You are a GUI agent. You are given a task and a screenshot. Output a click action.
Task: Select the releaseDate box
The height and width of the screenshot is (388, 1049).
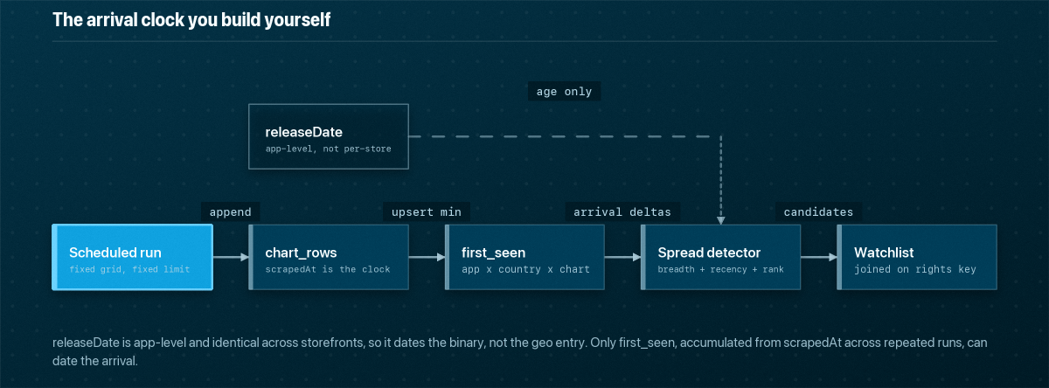coord(329,137)
